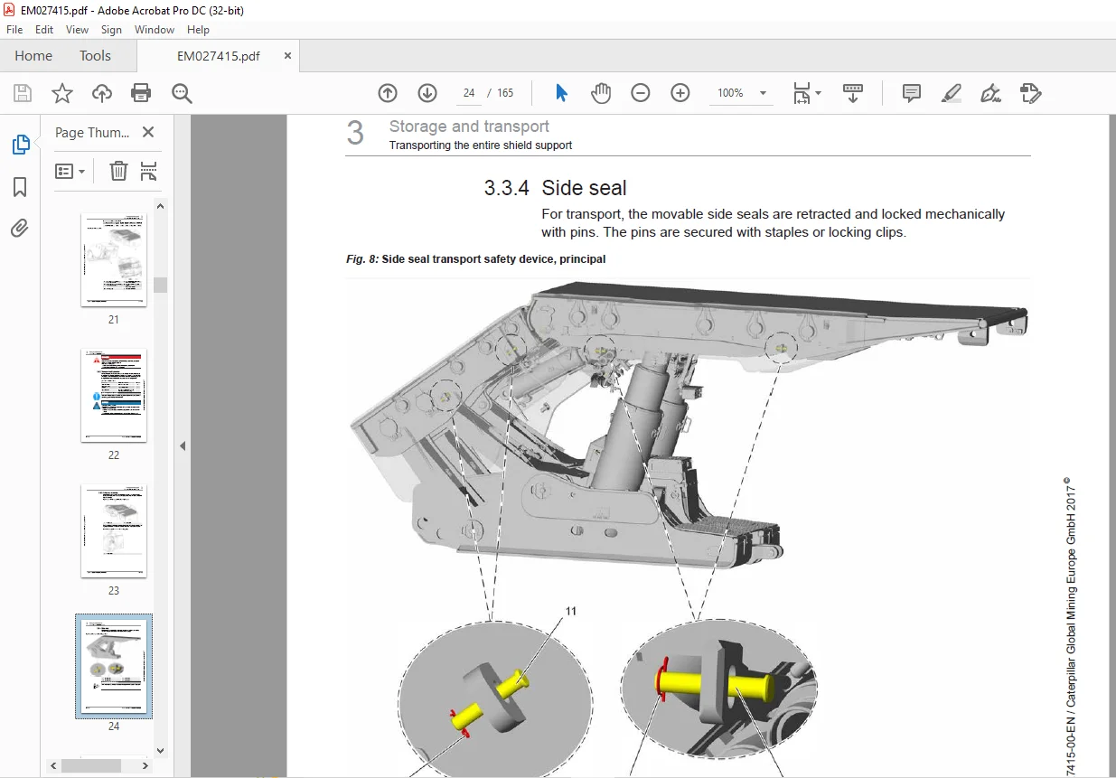The height and width of the screenshot is (778, 1116).
Task: Click the scrolling mode read icon
Action: 852,93
